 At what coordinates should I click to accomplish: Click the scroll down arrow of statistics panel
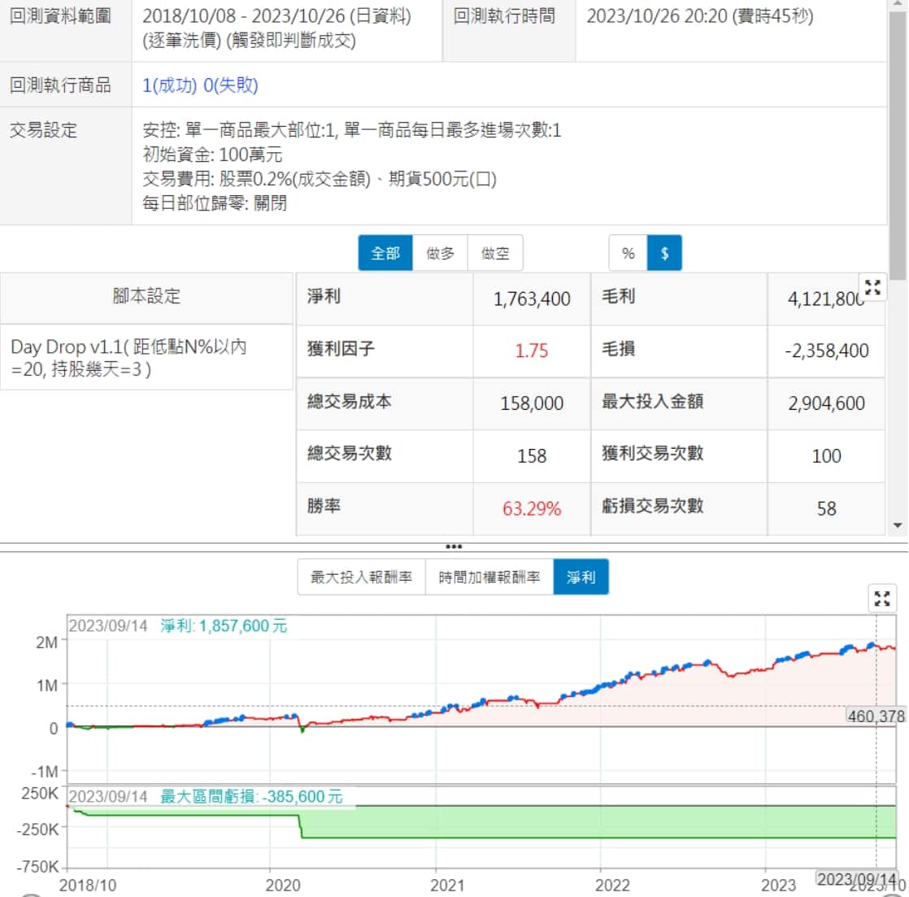(898, 525)
